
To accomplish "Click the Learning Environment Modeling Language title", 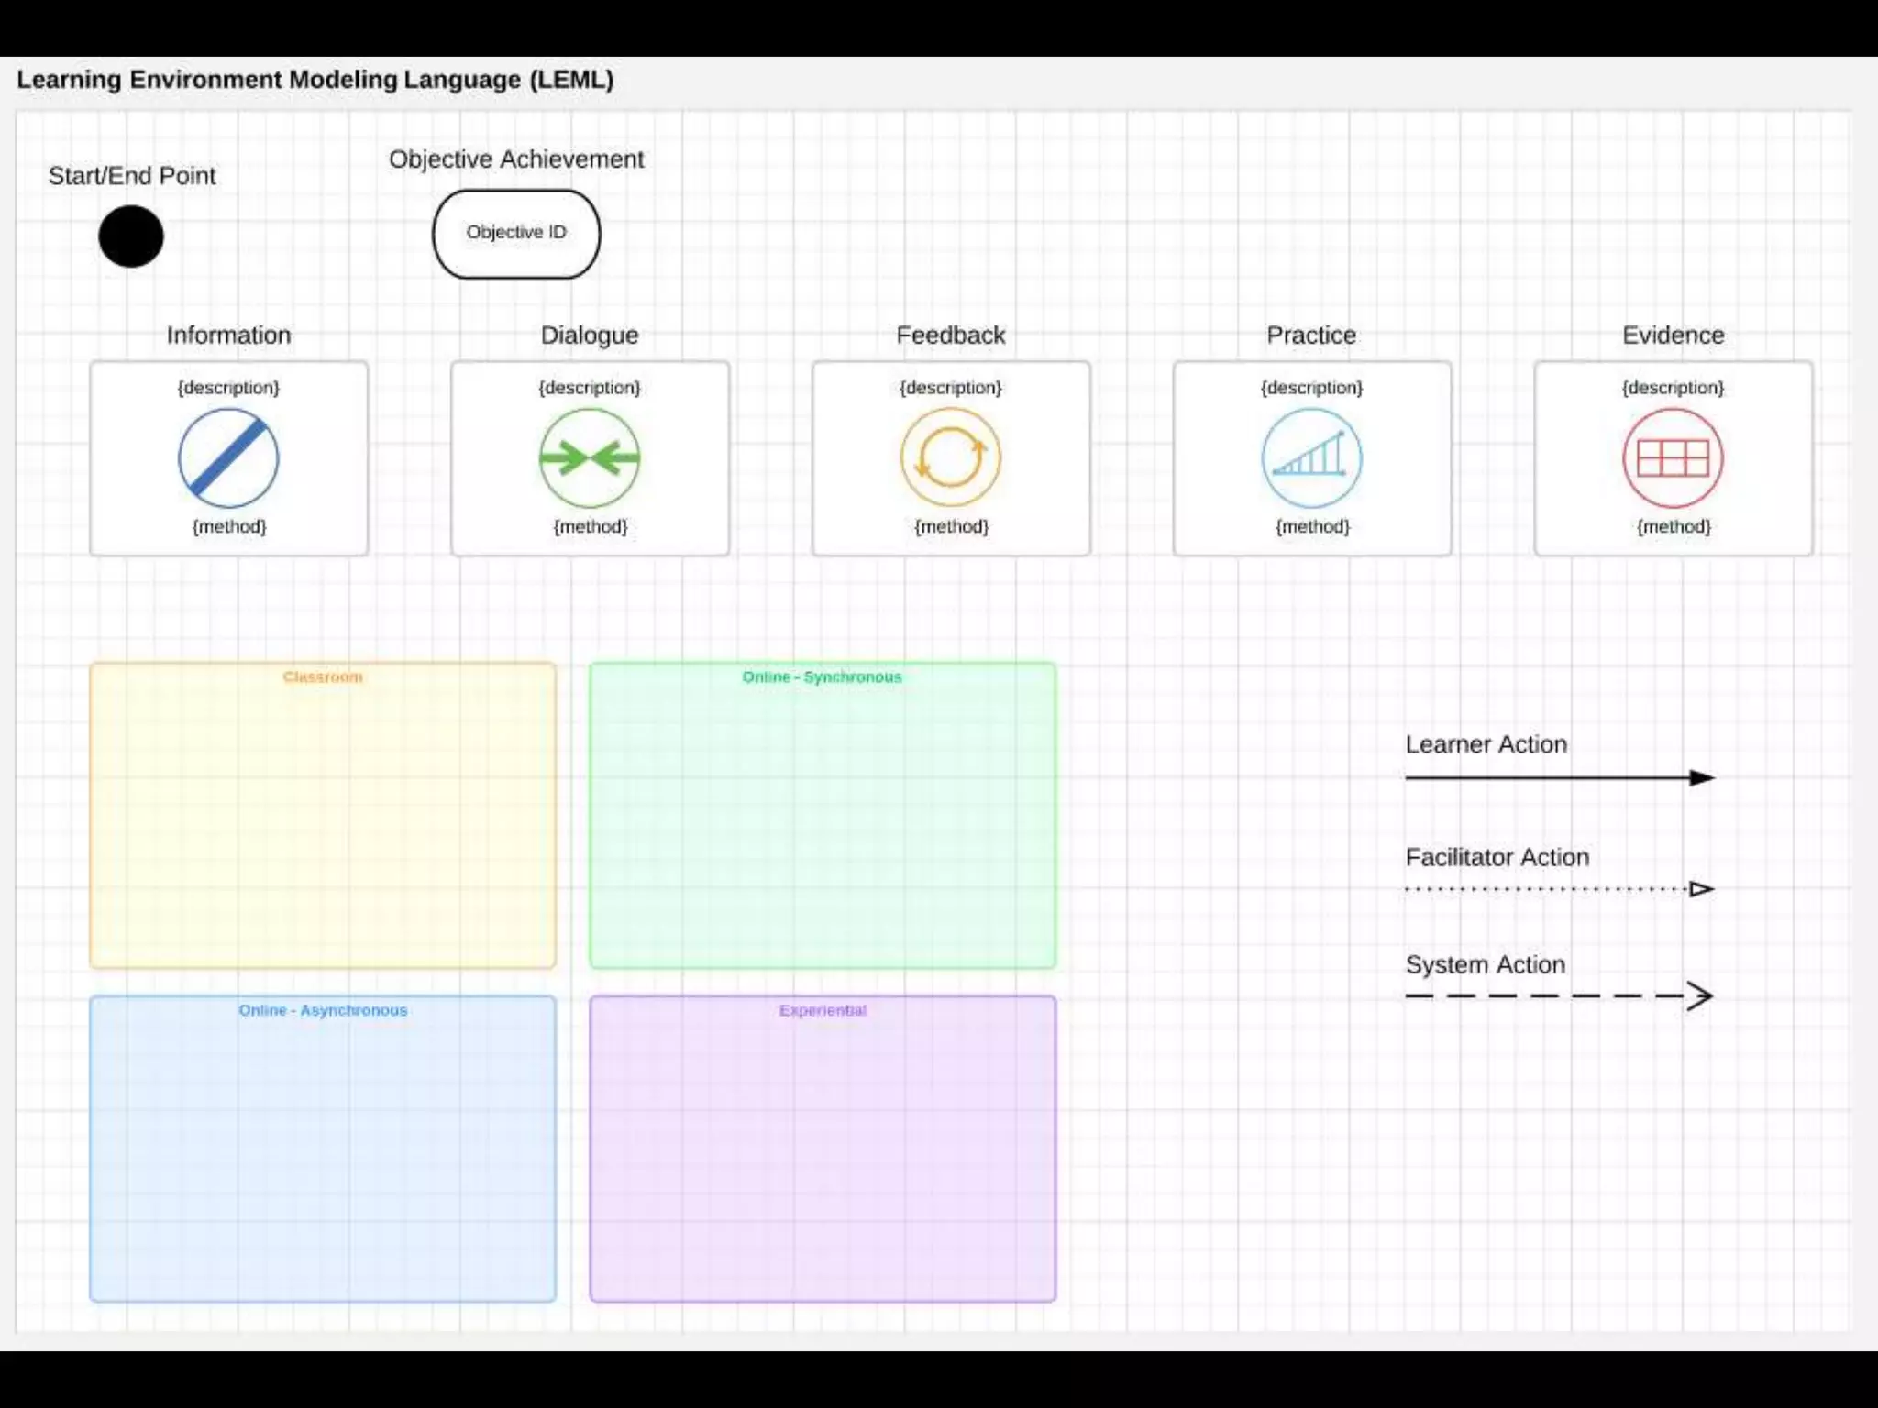I will 315,80.
